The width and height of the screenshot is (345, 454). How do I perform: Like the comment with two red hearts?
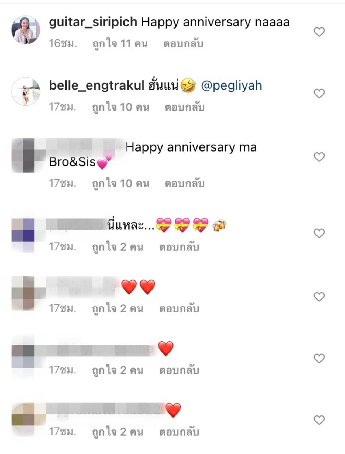click(319, 297)
